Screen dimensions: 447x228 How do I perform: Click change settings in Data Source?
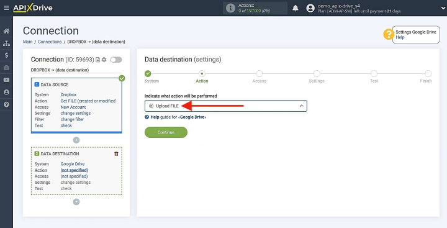click(76, 113)
